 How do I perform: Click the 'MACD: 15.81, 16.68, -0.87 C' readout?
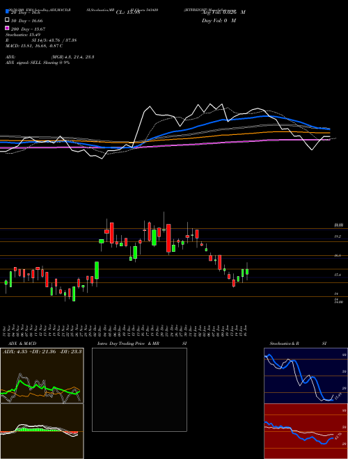click(34, 46)
